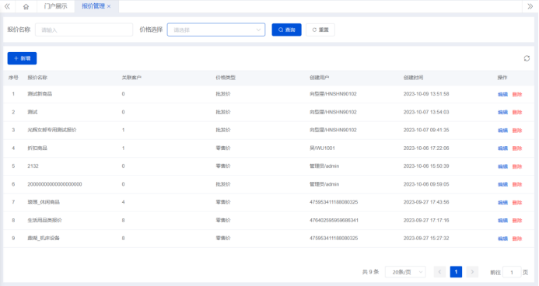Select page 1 in pagination
The width and height of the screenshot is (539, 286).
[456, 272]
